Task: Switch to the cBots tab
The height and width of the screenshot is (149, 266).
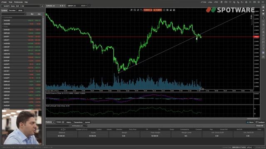Action: click(20, 10)
